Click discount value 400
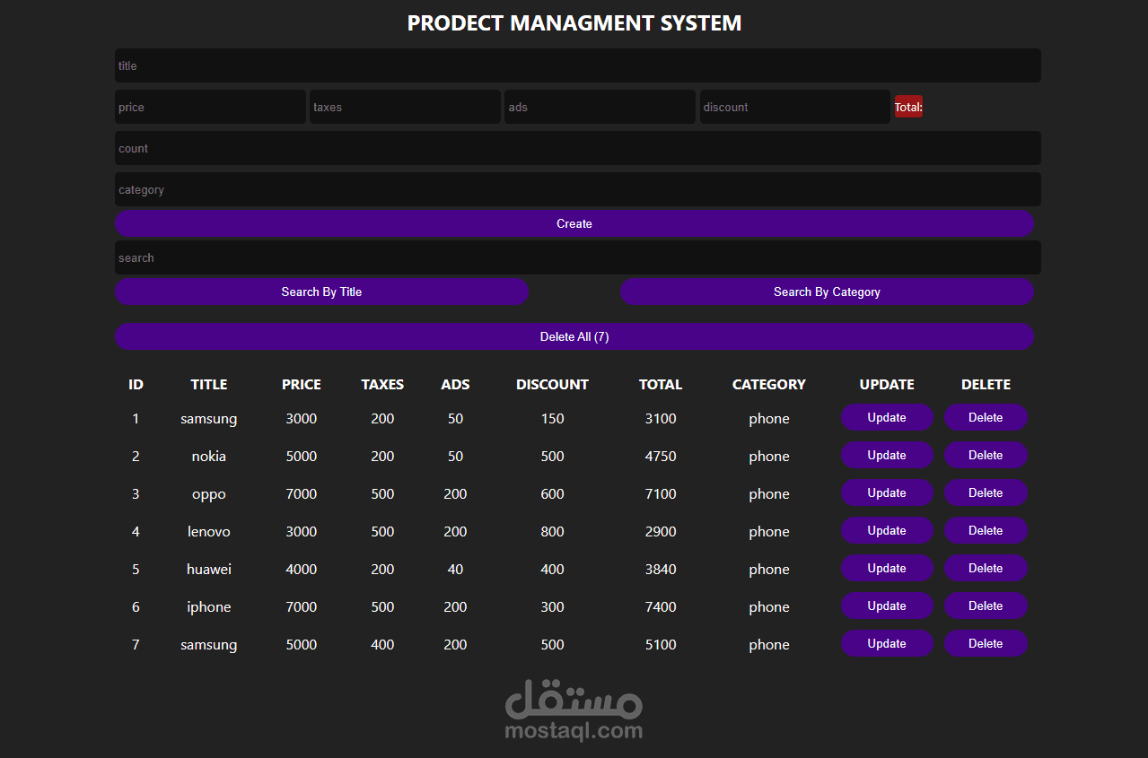The width and height of the screenshot is (1148, 758). [553, 569]
